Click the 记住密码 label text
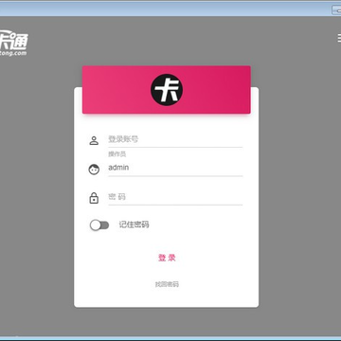Image resolution: width=341 pixels, height=341 pixels. click(134, 224)
